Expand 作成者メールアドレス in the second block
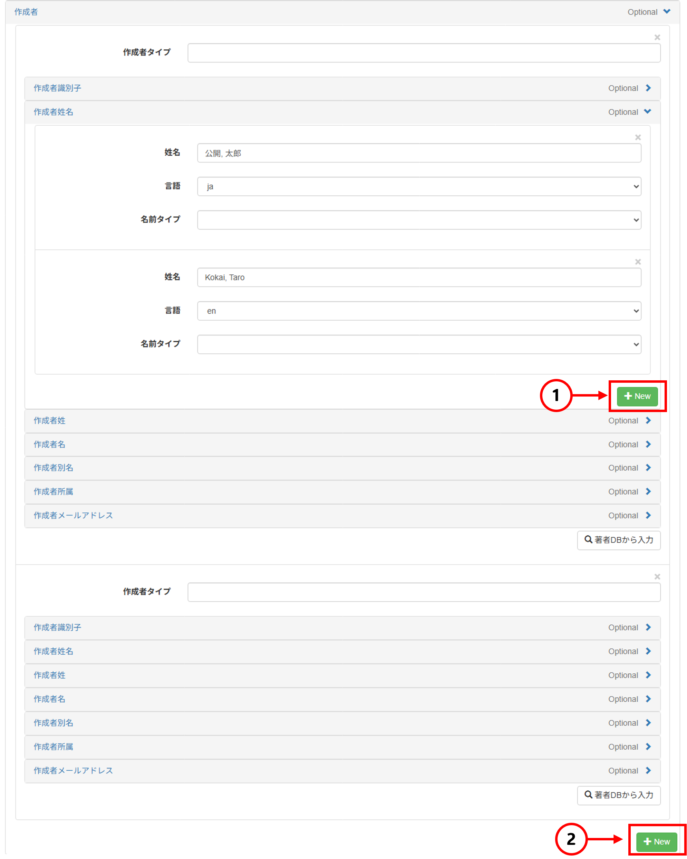This screenshot has width=687, height=859. pos(649,771)
